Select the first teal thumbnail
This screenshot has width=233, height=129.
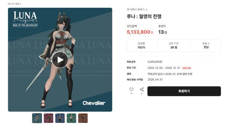point(37,118)
